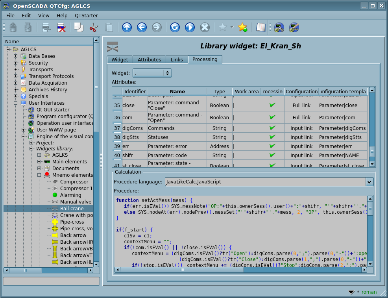Click the delete item icon with red cross
388x298 pixels.
pyautogui.click(x=61, y=27)
